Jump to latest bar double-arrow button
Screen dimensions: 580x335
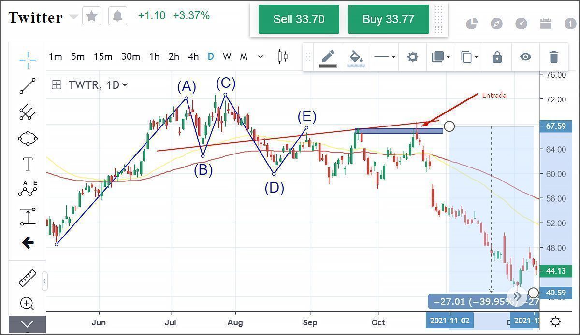[517, 296]
